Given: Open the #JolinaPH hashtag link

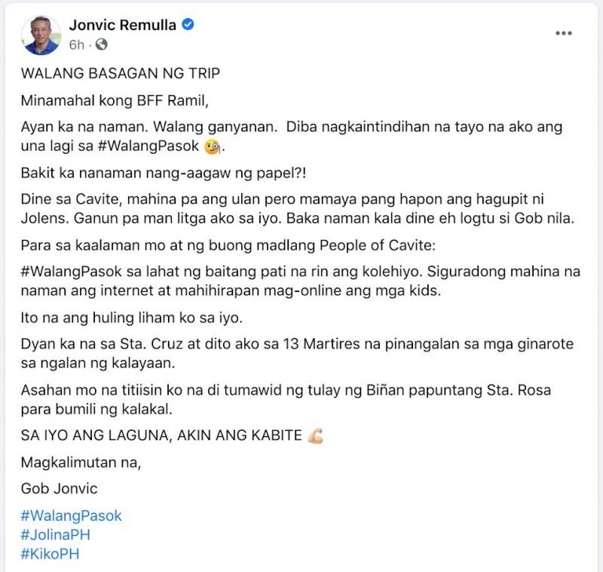Looking at the screenshot, I should click(55, 535).
